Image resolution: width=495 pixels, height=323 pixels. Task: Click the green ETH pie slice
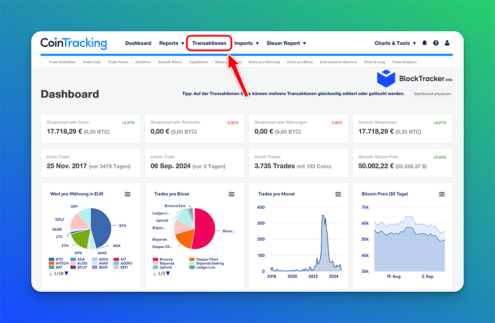point(82,239)
